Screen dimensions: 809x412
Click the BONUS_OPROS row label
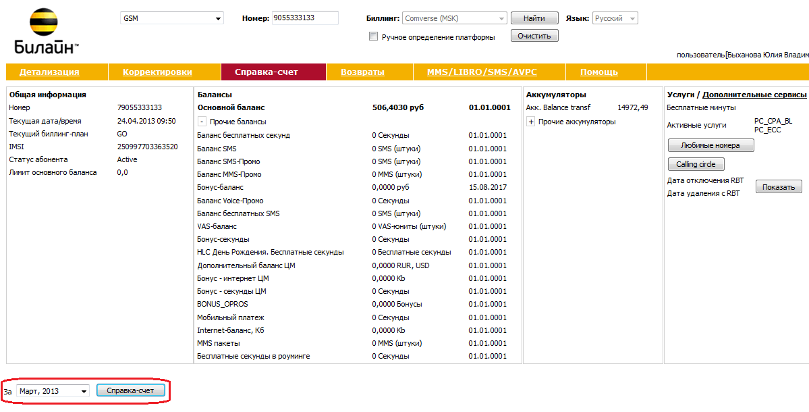pyautogui.click(x=223, y=304)
